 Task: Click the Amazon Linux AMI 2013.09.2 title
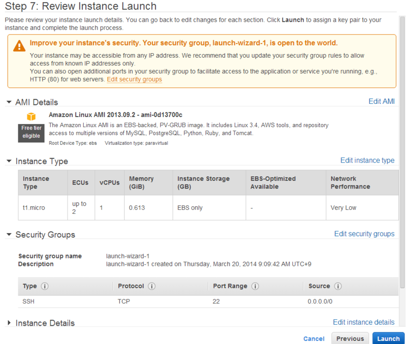[116, 115]
